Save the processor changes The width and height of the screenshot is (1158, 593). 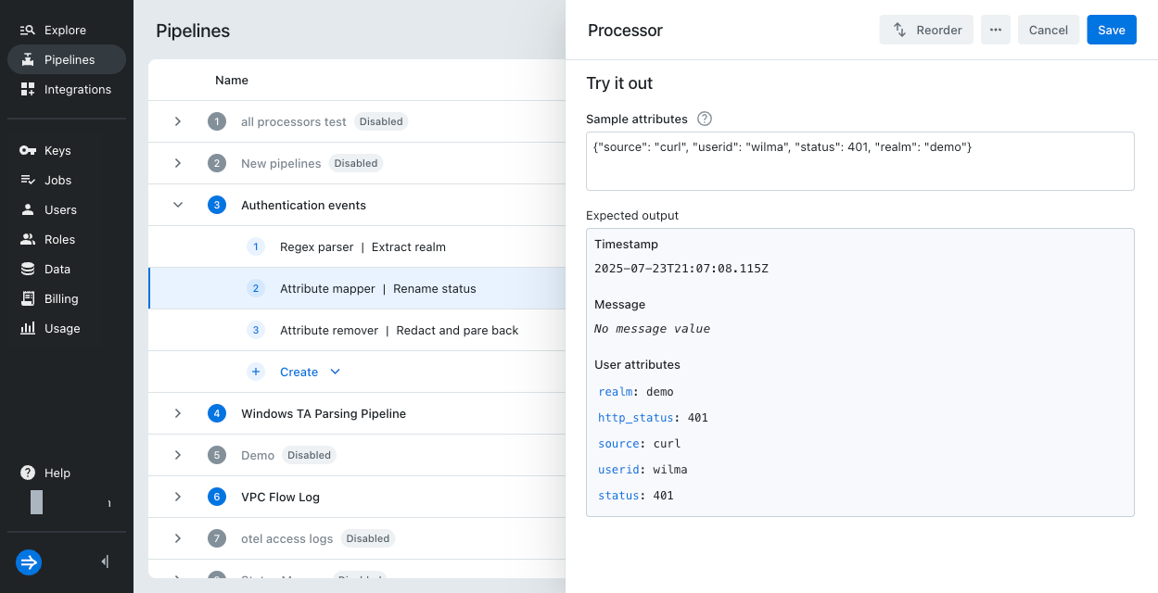(1111, 30)
